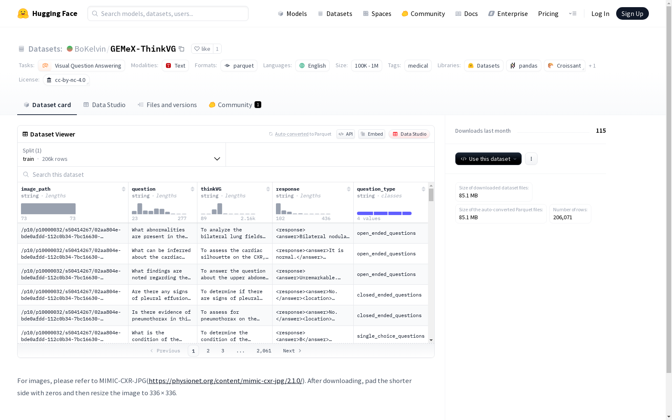Click the BoKelvin avatar icon
The image size is (672, 420).
[70, 49]
